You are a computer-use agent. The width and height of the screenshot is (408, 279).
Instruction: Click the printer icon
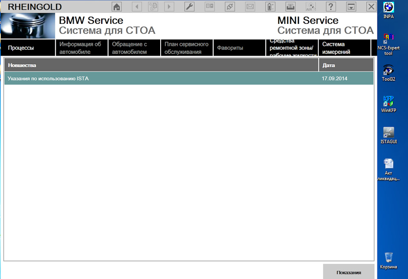click(291, 6)
